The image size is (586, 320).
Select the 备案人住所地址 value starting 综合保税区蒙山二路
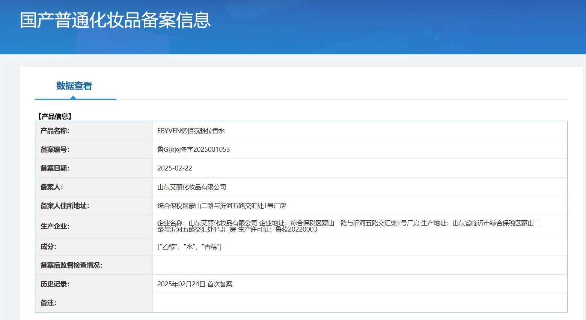[x=221, y=206]
